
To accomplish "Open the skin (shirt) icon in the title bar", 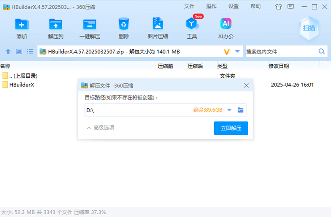I will click(278, 7).
